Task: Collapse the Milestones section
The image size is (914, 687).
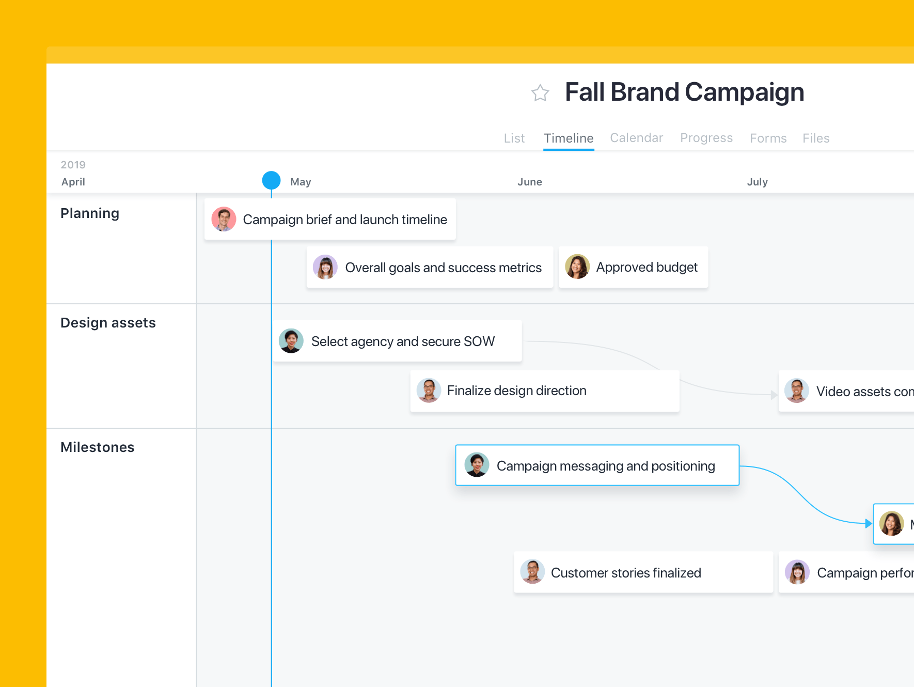Action: [x=97, y=447]
